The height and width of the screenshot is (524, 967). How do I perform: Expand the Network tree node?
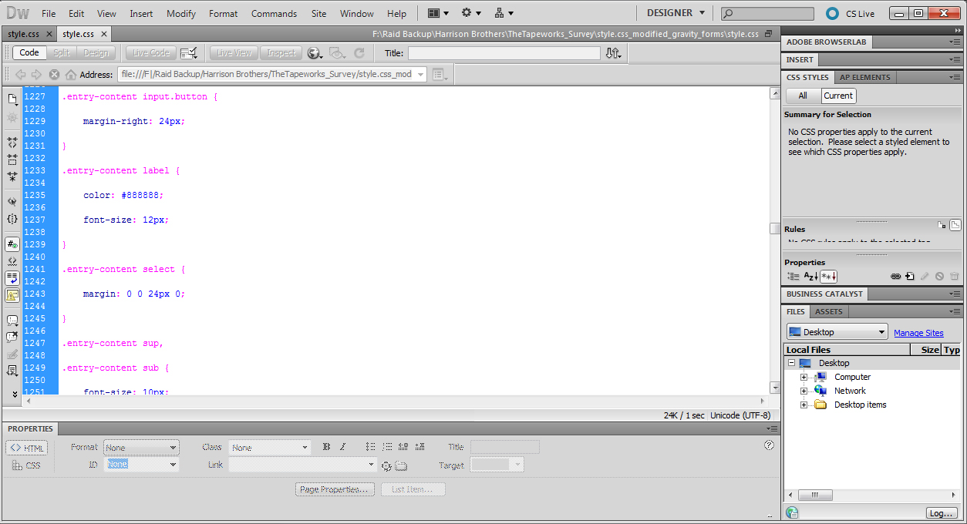pos(804,391)
